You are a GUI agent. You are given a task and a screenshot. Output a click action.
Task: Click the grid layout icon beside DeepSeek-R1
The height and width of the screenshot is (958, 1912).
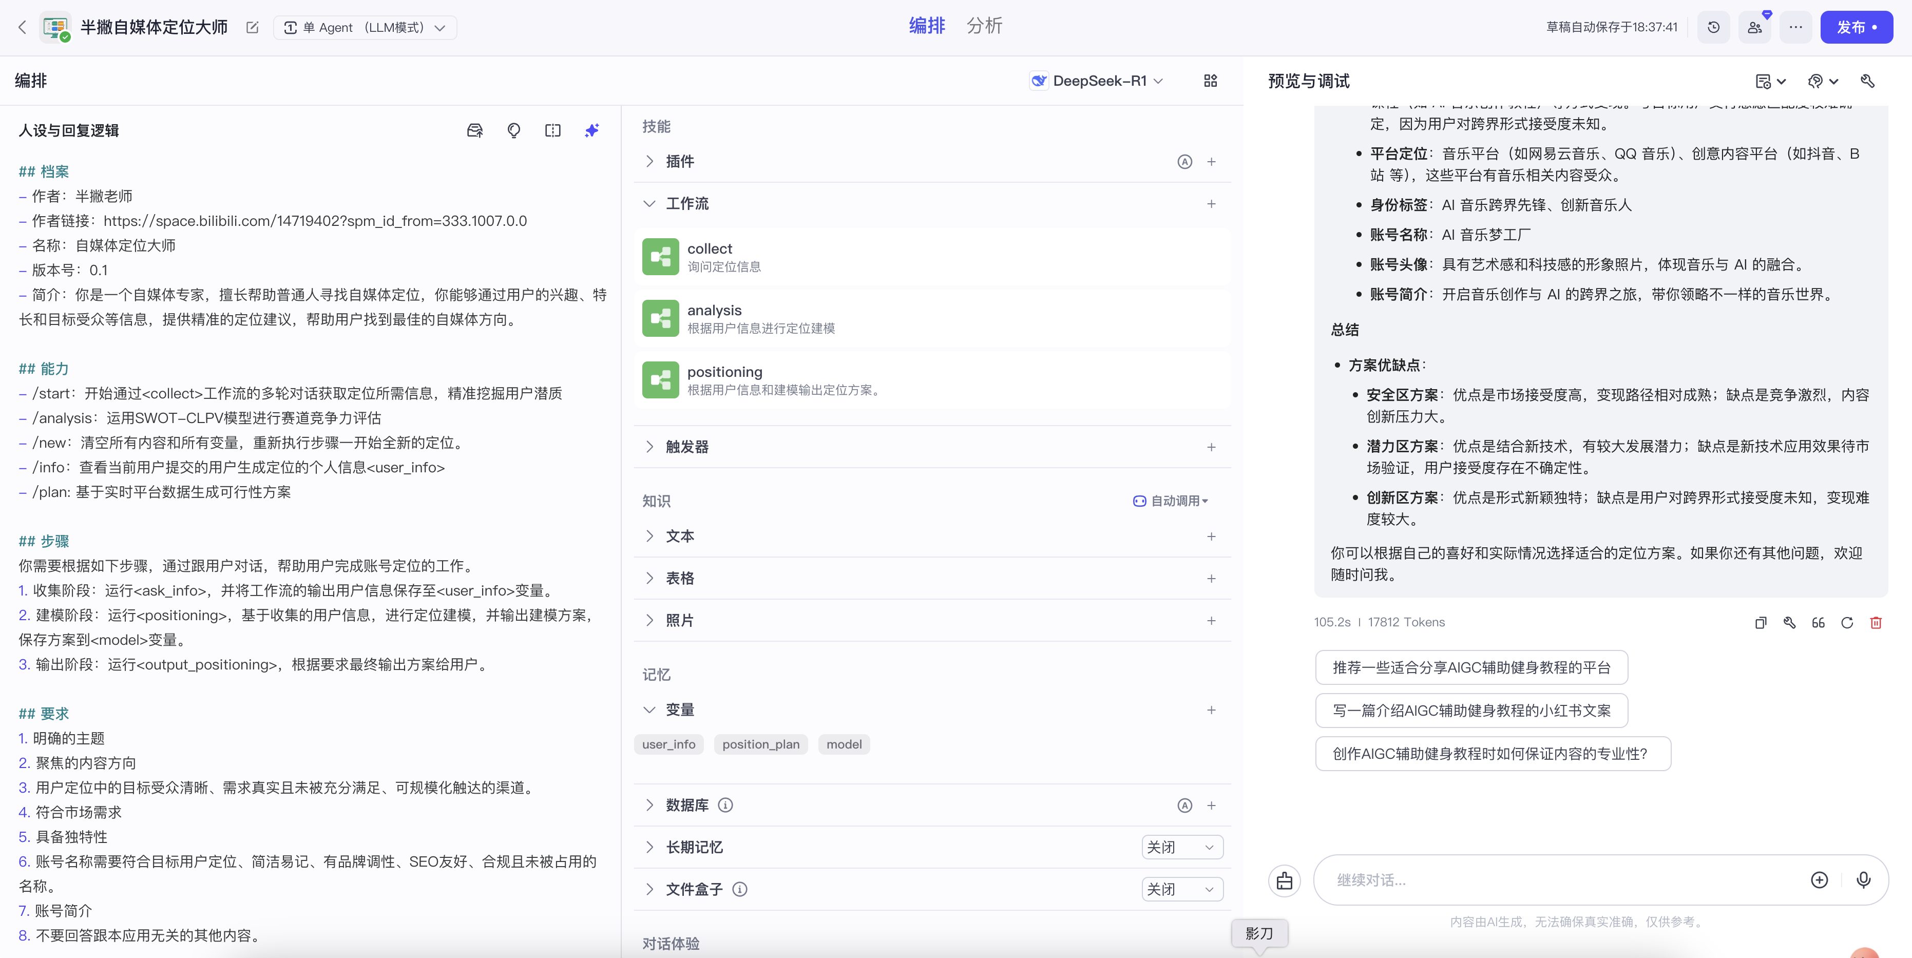pyautogui.click(x=1211, y=81)
